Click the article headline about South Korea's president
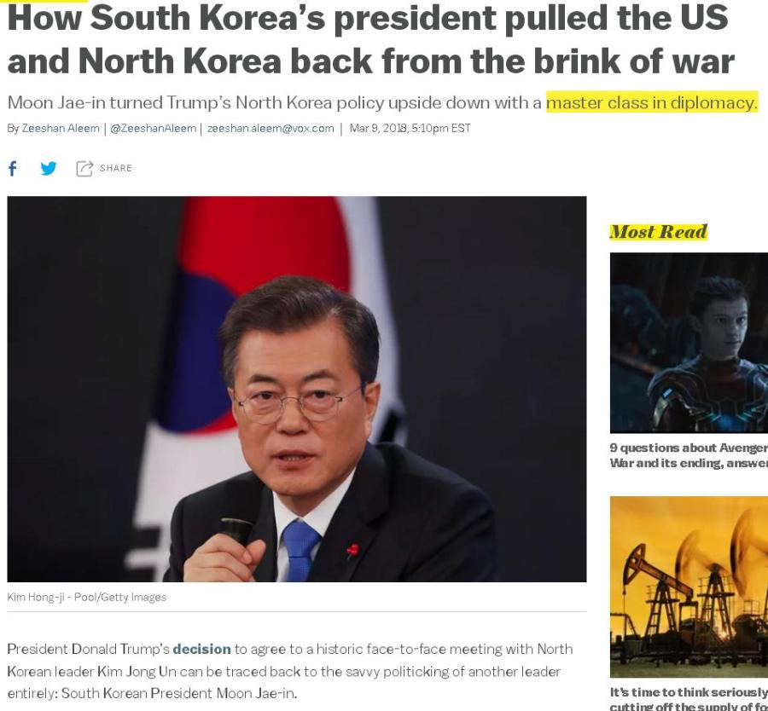This screenshot has height=711, width=768. pyautogui.click(x=371, y=39)
